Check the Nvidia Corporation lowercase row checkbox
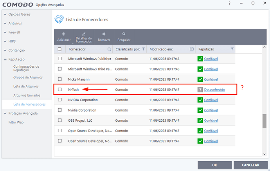270x171 pixels. click(60, 110)
